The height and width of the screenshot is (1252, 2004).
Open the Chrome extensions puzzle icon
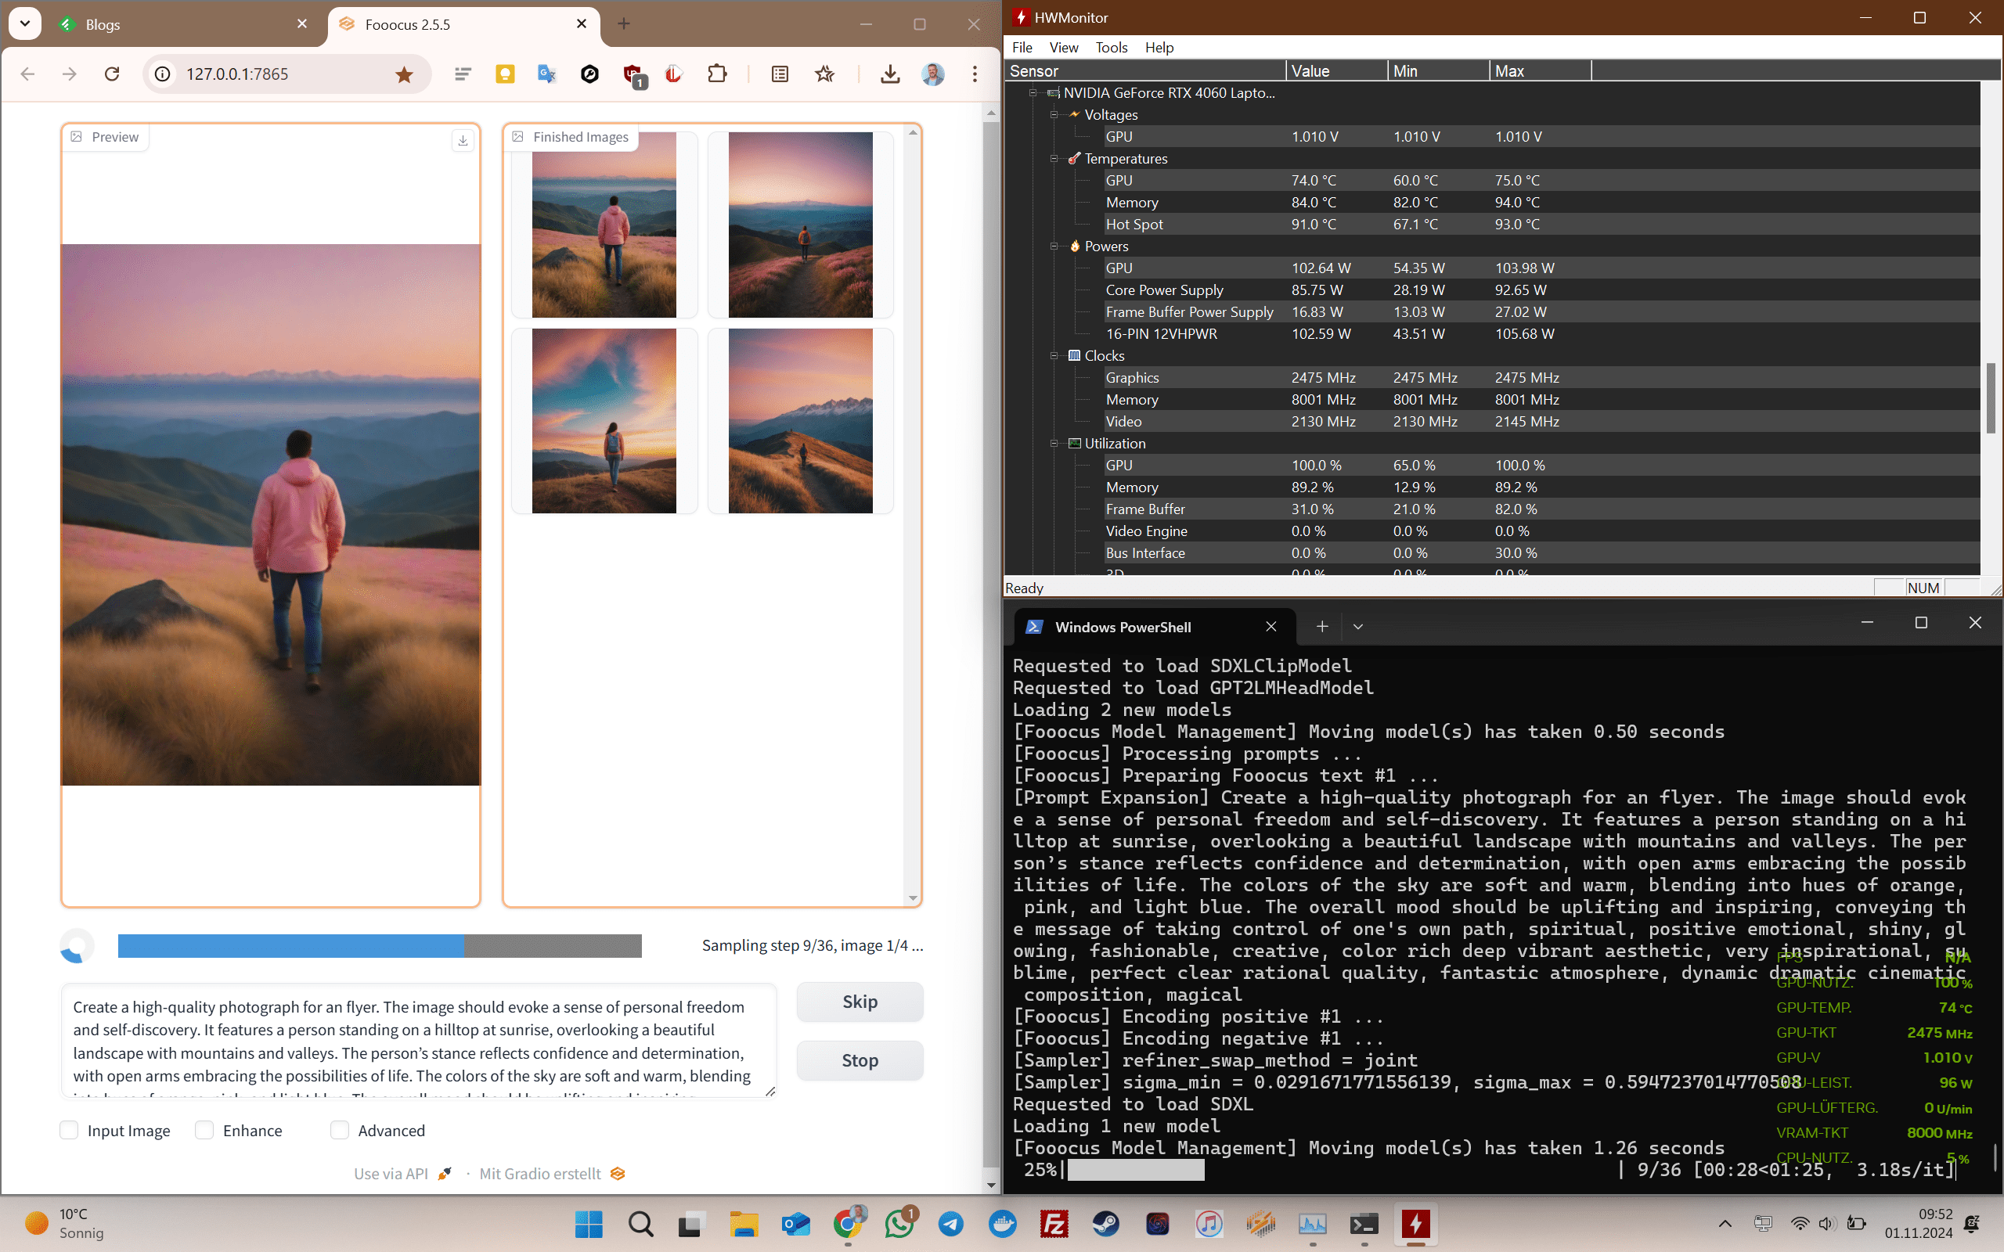pyautogui.click(x=717, y=74)
